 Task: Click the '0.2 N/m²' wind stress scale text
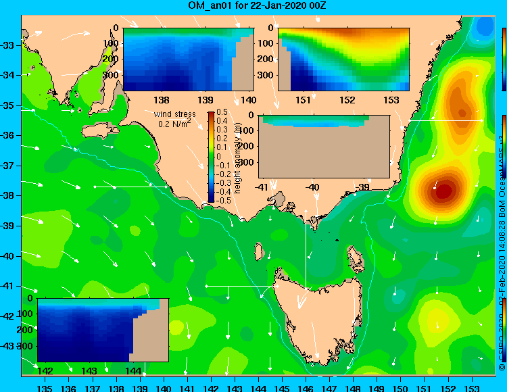click(x=174, y=123)
